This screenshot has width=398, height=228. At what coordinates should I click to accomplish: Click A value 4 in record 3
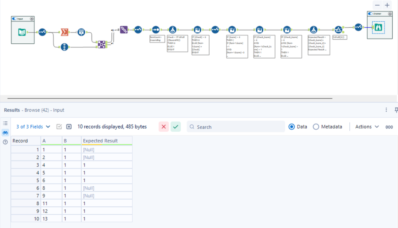point(51,165)
